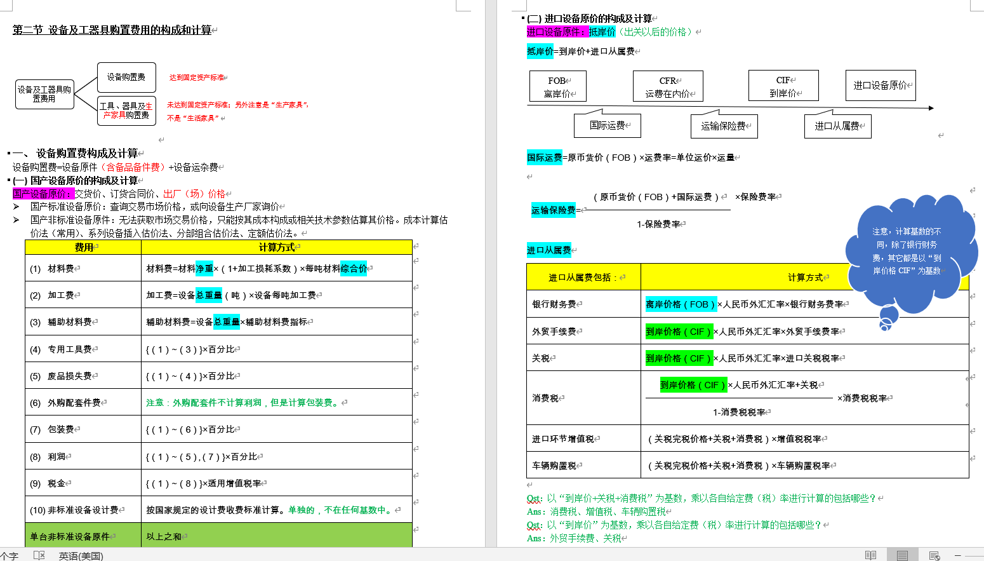Click the formula {(1)~(8)}×适用增值税率

click(x=204, y=483)
